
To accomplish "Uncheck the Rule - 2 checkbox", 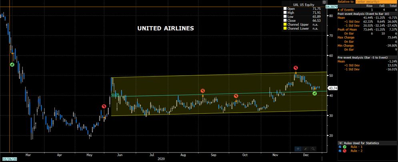I will (x=340, y=151).
